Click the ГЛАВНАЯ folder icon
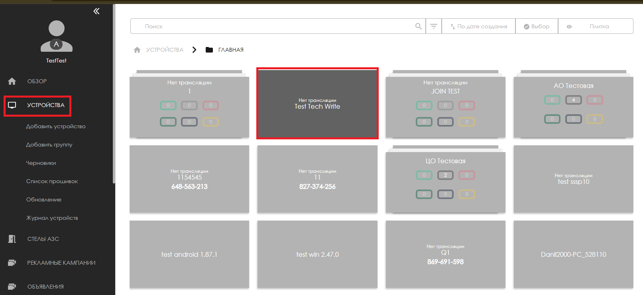The image size is (643, 295). point(209,50)
